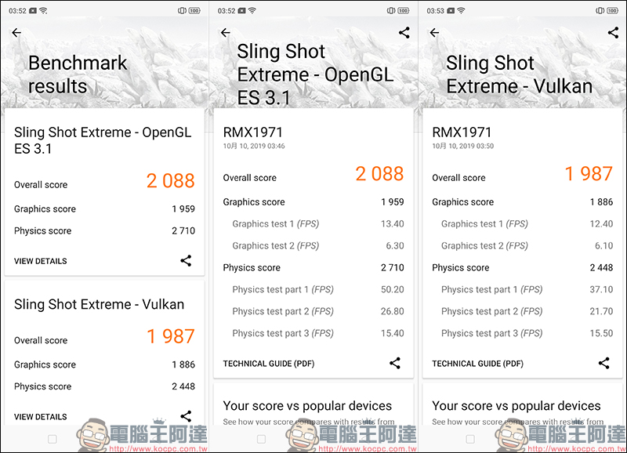627x453 pixels.
Task: View details of Sling Shot Extreme OpenGL
Action: point(41,261)
